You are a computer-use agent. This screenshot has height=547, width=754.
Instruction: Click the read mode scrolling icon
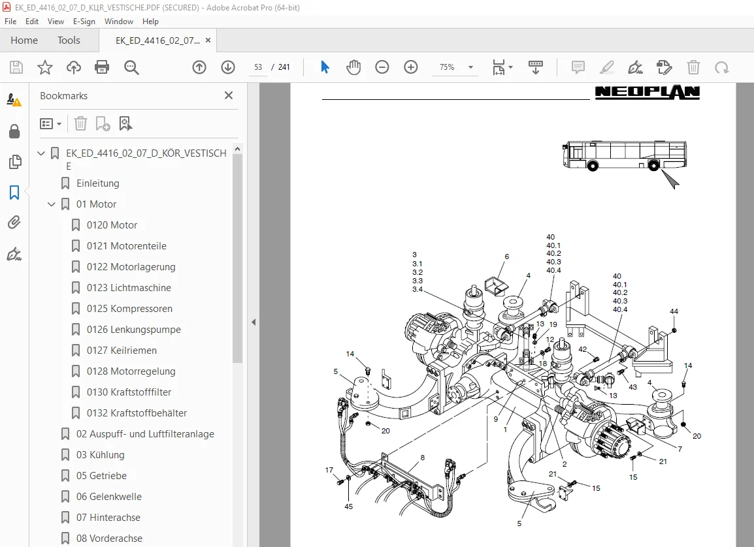click(x=535, y=67)
